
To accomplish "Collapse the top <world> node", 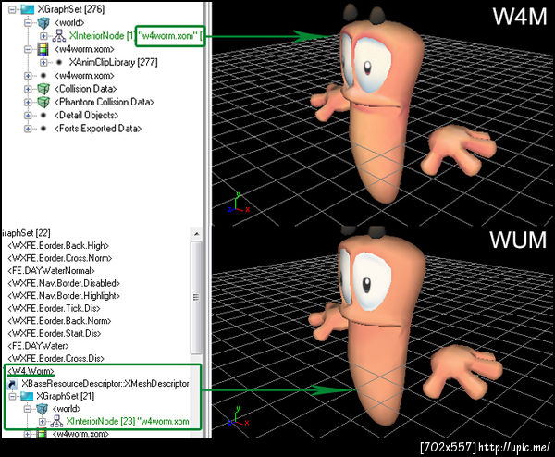I will pos(28,23).
